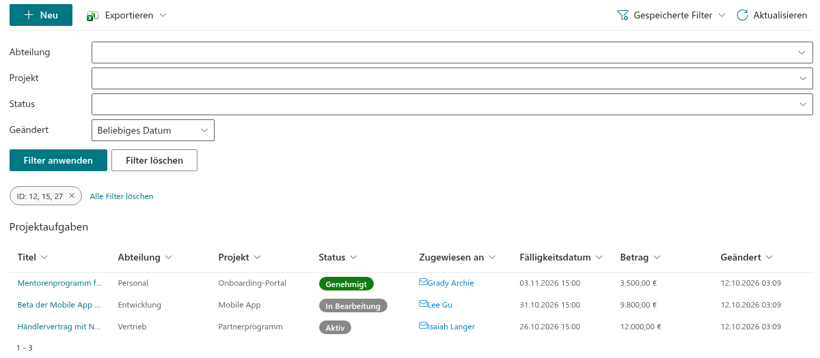Click the Personal department cell
The width and height of the screenshot is (820, 358).
coord(133,282)
